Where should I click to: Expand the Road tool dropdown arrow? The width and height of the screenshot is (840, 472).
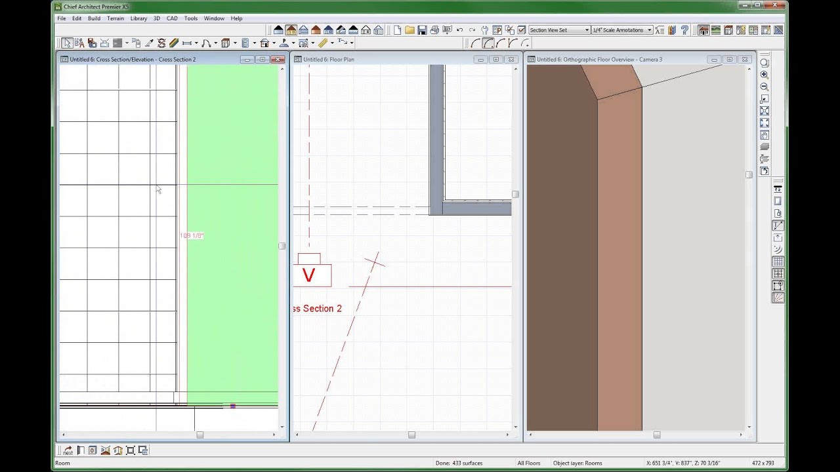(293, 43)
